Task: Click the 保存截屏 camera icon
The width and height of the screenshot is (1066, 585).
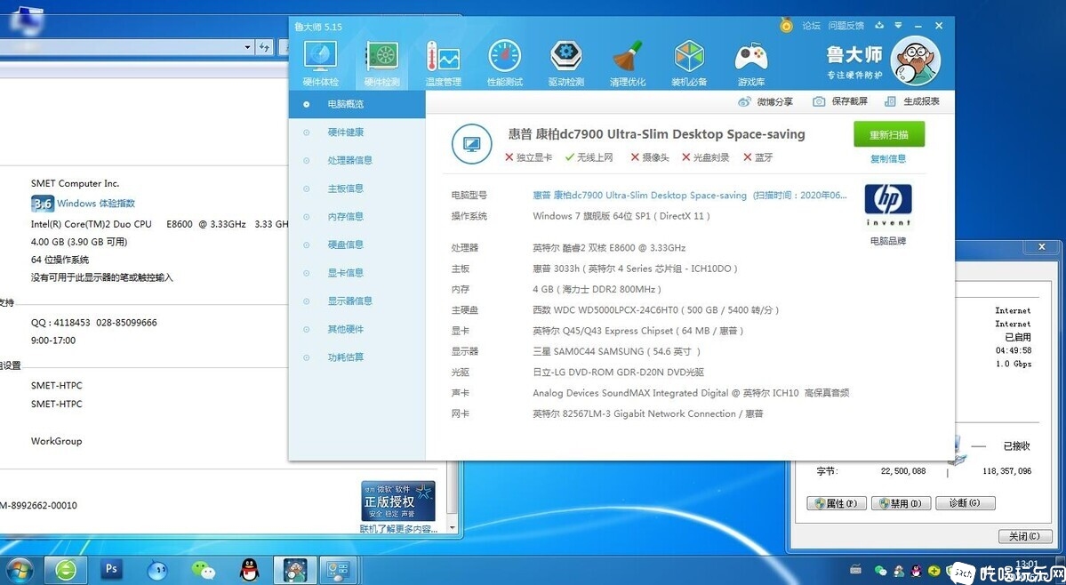Action: click(x=819, y=101)
